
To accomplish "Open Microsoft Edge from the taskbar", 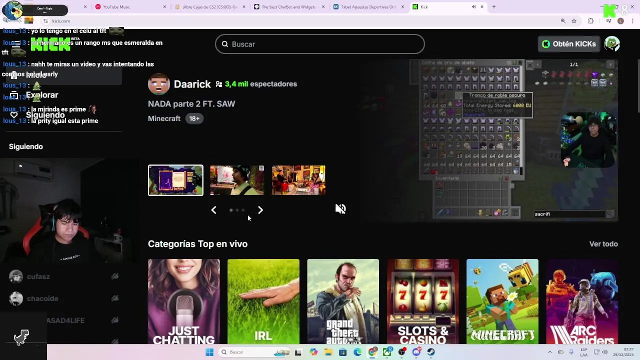I will (357, 352).
